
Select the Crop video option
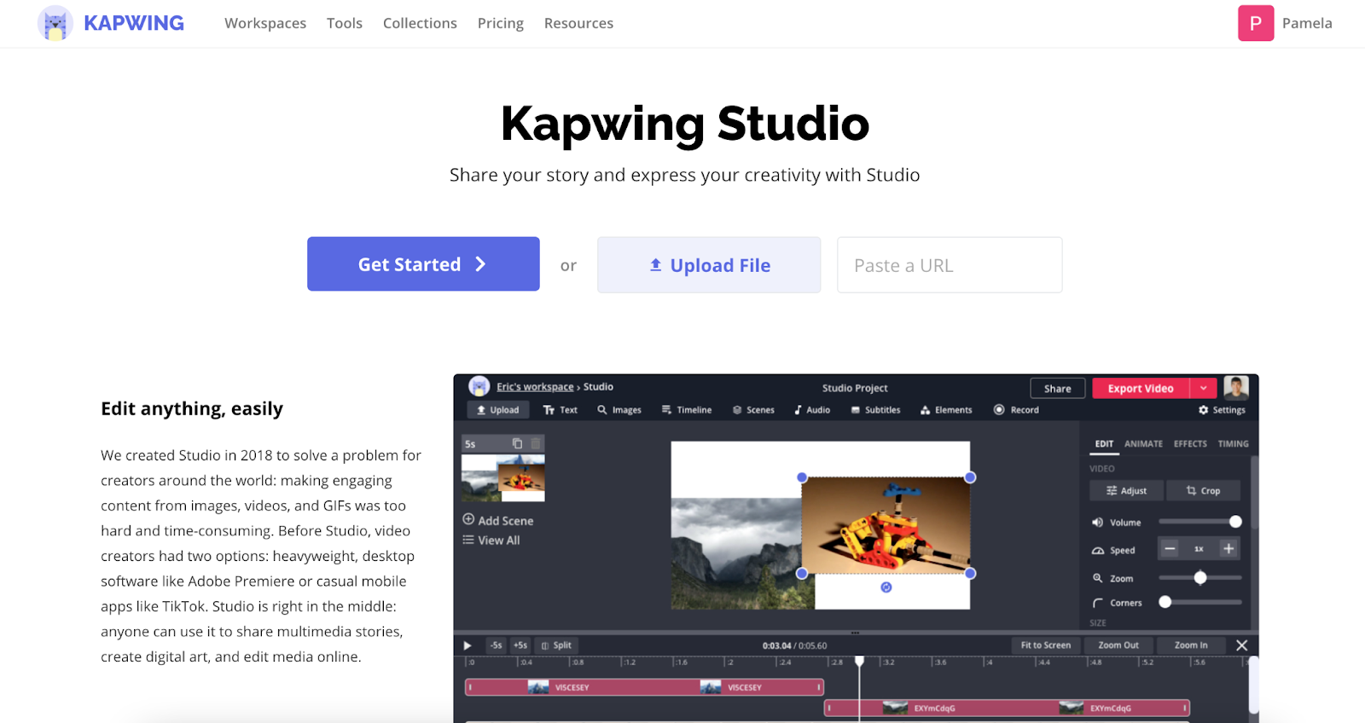1203,490
